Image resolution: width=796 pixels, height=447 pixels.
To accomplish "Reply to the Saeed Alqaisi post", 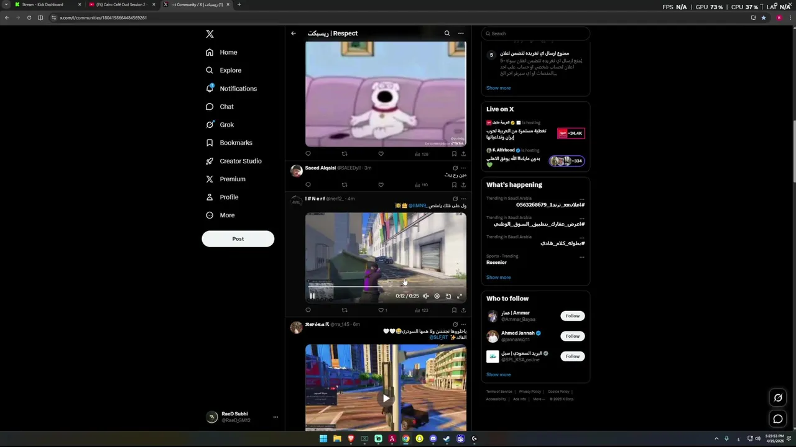I will (x=308, y=184).
